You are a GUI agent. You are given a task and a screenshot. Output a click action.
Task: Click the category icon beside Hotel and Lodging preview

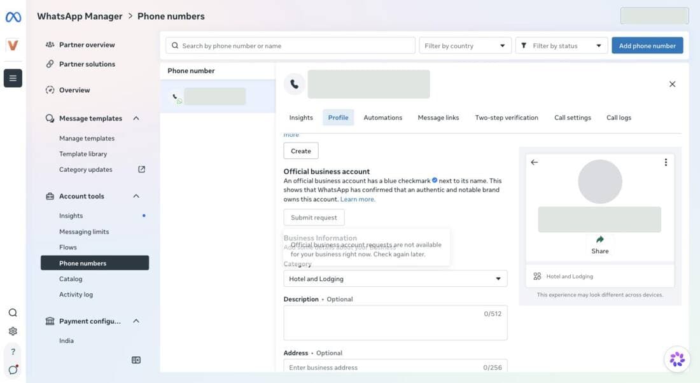pos(537,276)
